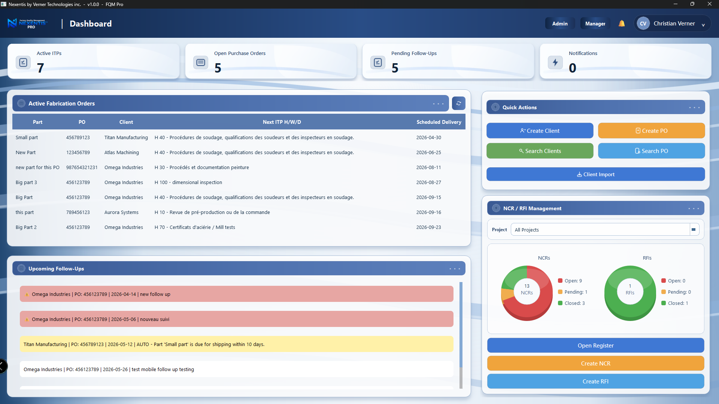Screen dimensions: 719x404
Task: Click the Nexentis Pro logo
Action: pos(27,24)
